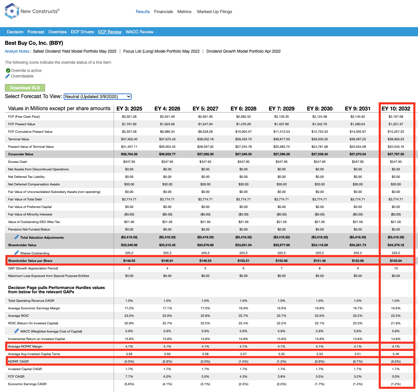Open the Select Forecast To View dropdown
The width and height of the screenshot is (418, 392).
(98, 96)
